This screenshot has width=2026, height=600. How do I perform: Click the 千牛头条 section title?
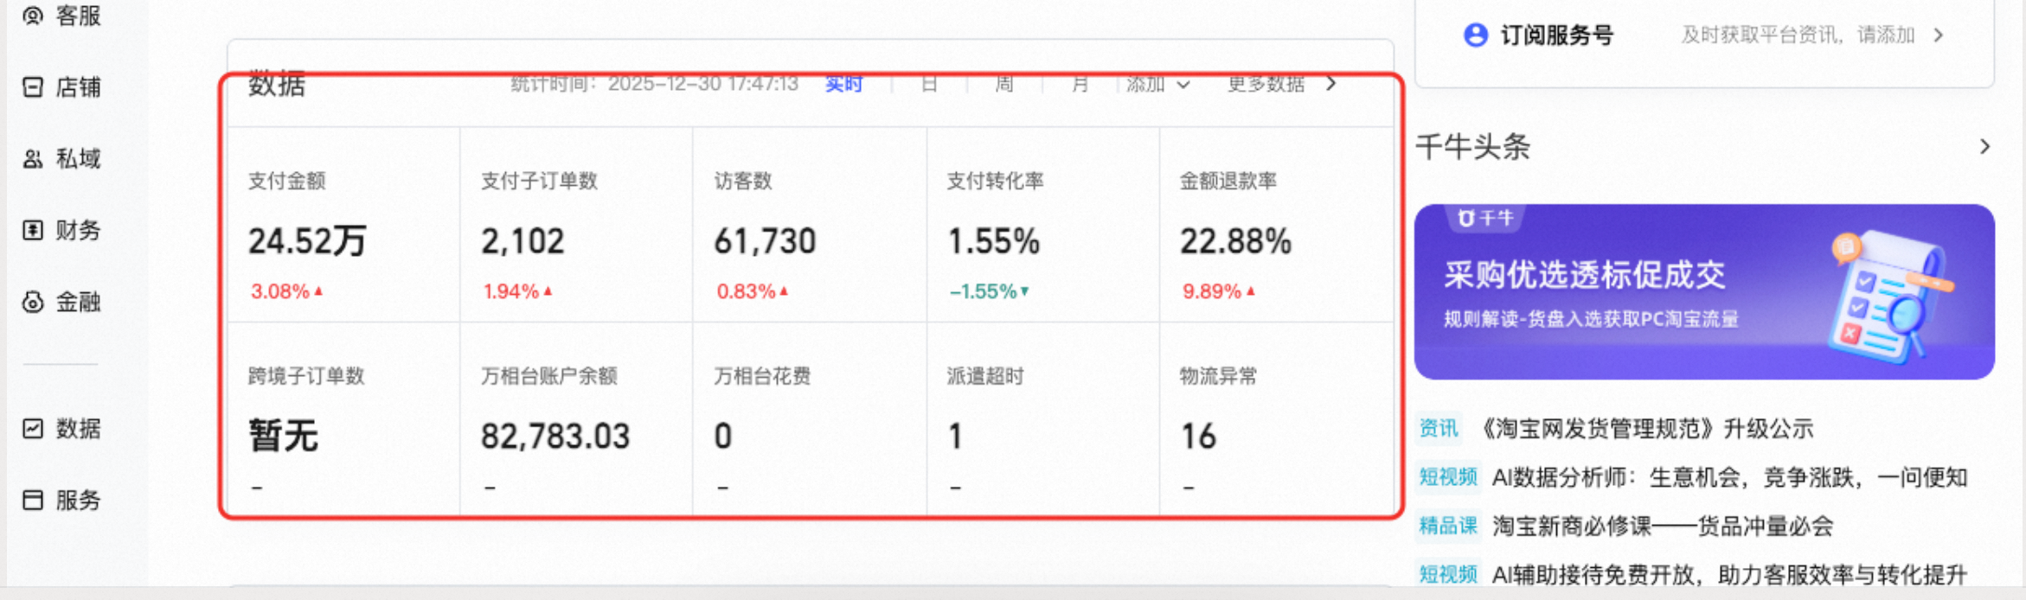(x=1473, y=147)
